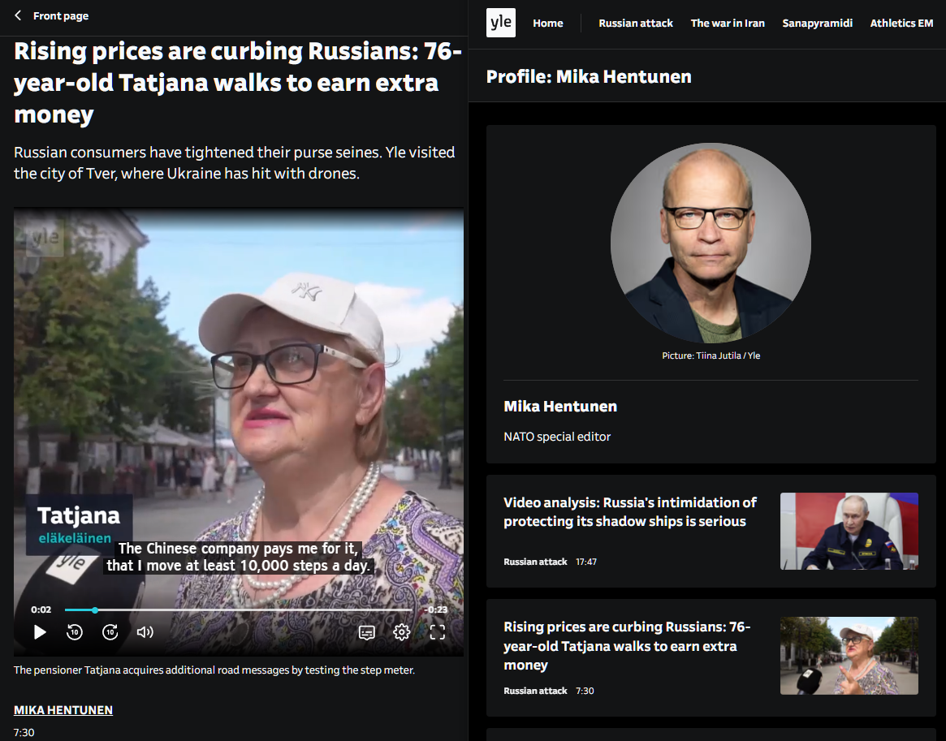Open Rising prices article in profile list
Image resolution: width=946 pixels, height=741 pixels.
tap(627, 646)
